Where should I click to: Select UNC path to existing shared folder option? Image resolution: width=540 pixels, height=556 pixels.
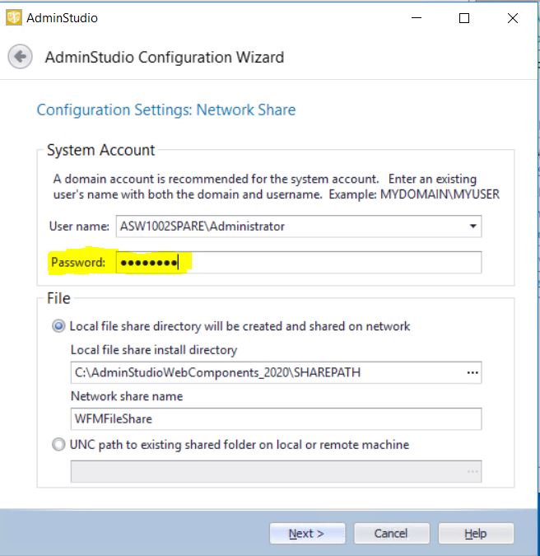[x=58, y=444]
